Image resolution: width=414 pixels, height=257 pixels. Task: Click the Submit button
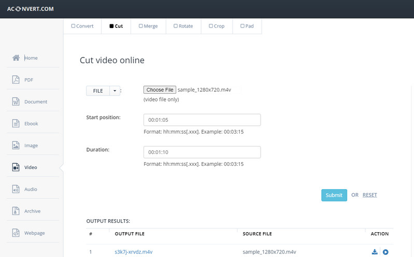(334, 195)
